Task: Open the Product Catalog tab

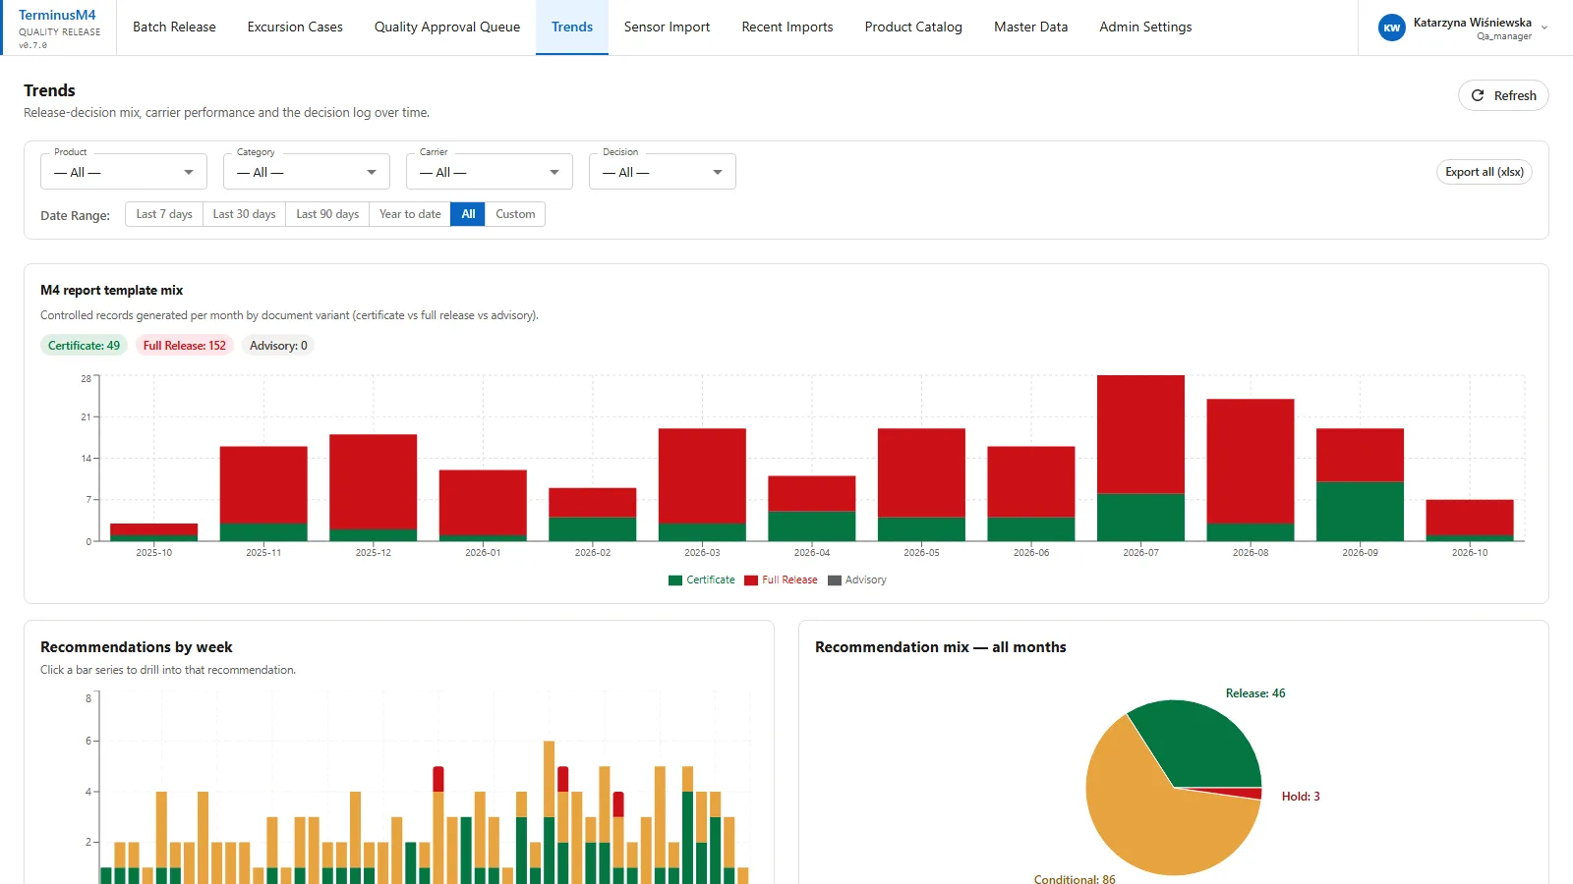Action: click(x=913, y=28)
